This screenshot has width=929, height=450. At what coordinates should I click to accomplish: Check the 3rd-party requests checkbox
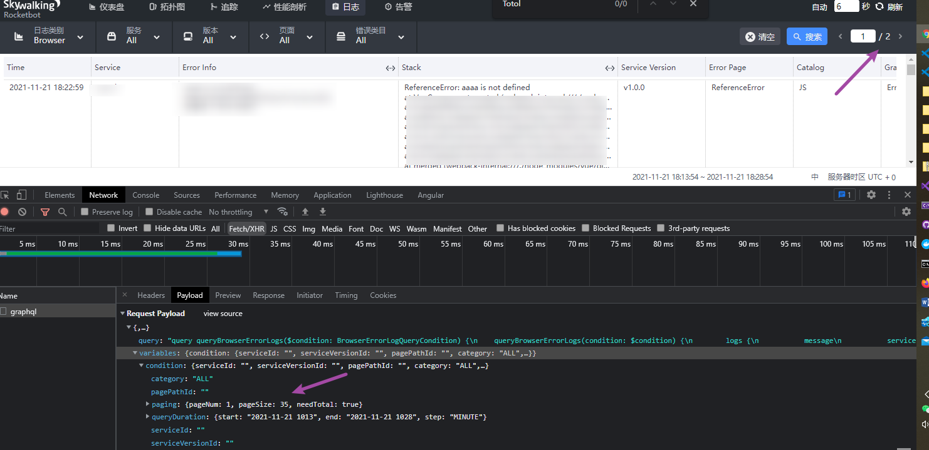(661, 228)
